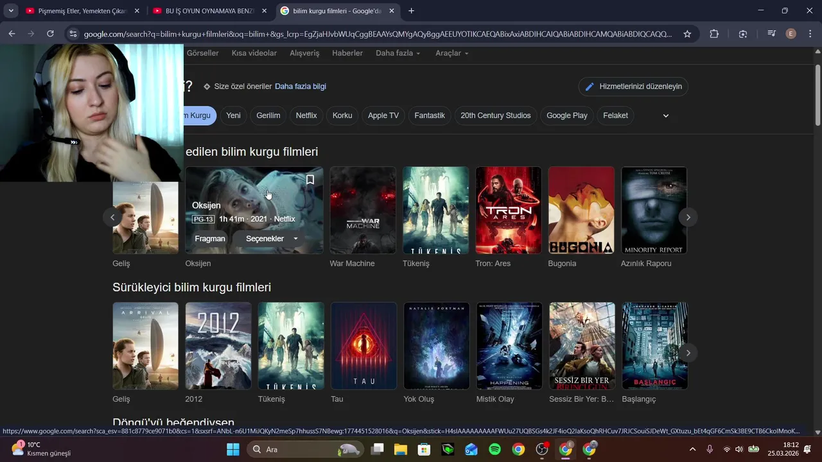This screenshot has width=822, height=462.
Task: Click 'Hizmetlerinizi düzenleyin' button
Action: (633, 87)
